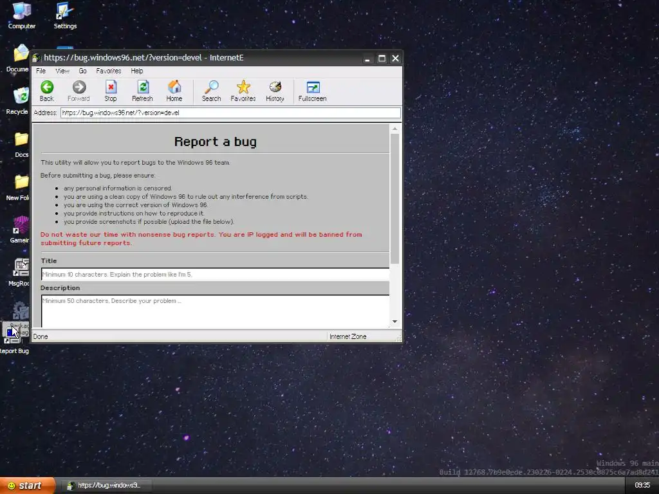Click the InternetE title bar icon

pyautogui.click(x=37, y=58)
